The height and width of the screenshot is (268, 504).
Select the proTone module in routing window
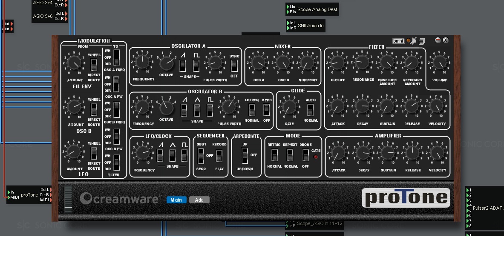tap(29, 195)
